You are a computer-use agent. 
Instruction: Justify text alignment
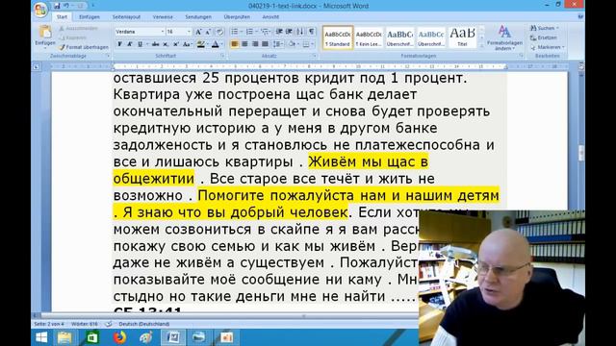click(x=266, y=44)
